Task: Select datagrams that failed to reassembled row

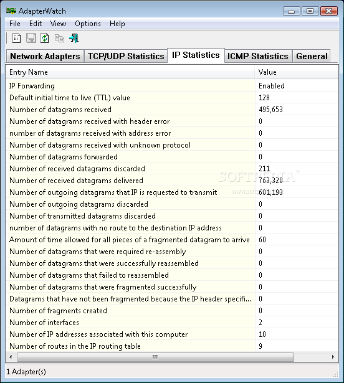Action: pos(172,275)
